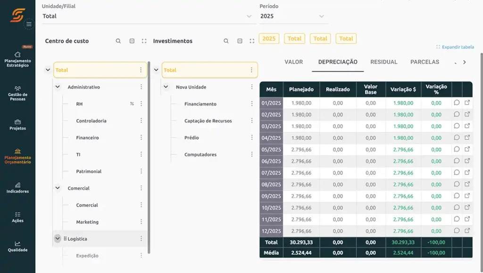Click Total Planejado value 30.293,33
Viewport: 483px width, 273px height.
(301, 242)
